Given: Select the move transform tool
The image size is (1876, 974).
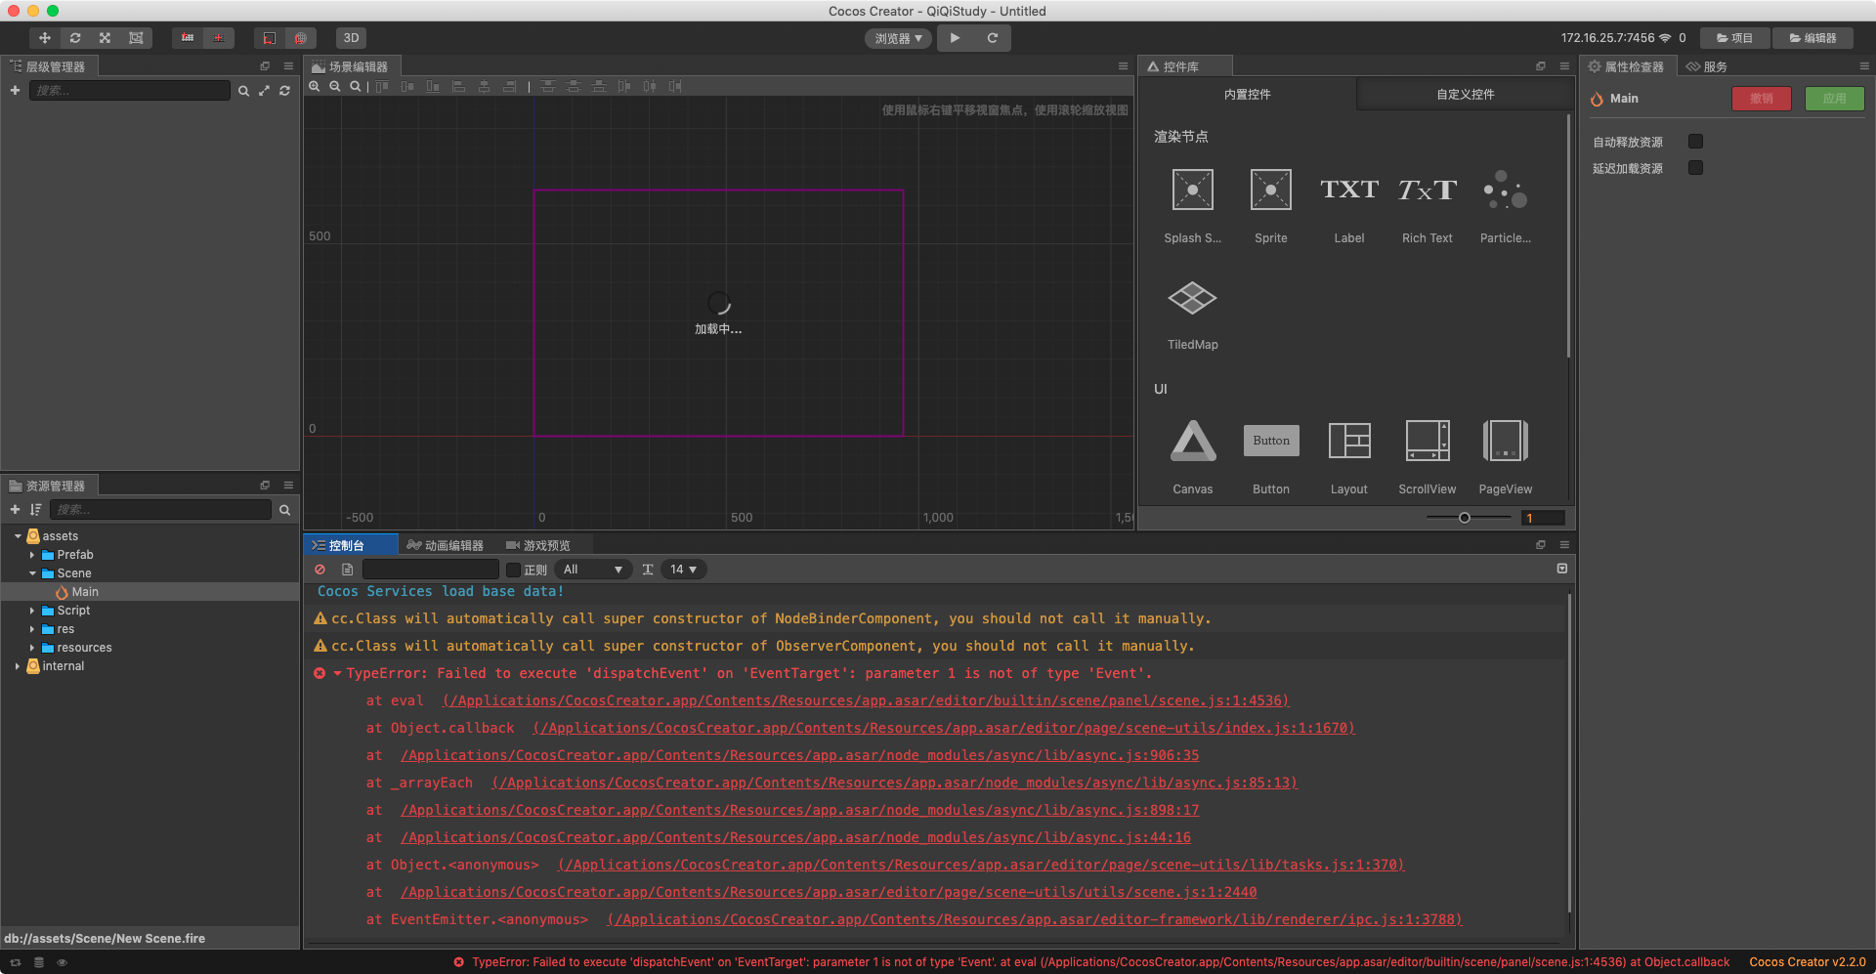Looking at the screenshot, I should (45, 38).
